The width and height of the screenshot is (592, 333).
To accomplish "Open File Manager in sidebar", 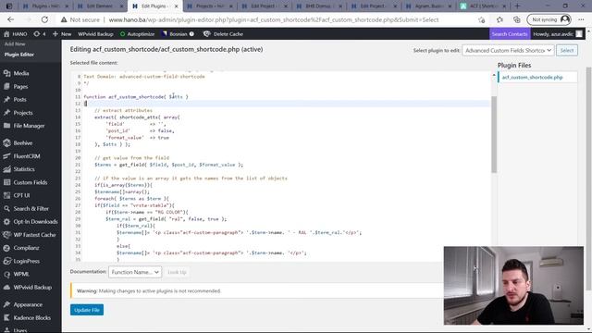I will tap(29, 126).
